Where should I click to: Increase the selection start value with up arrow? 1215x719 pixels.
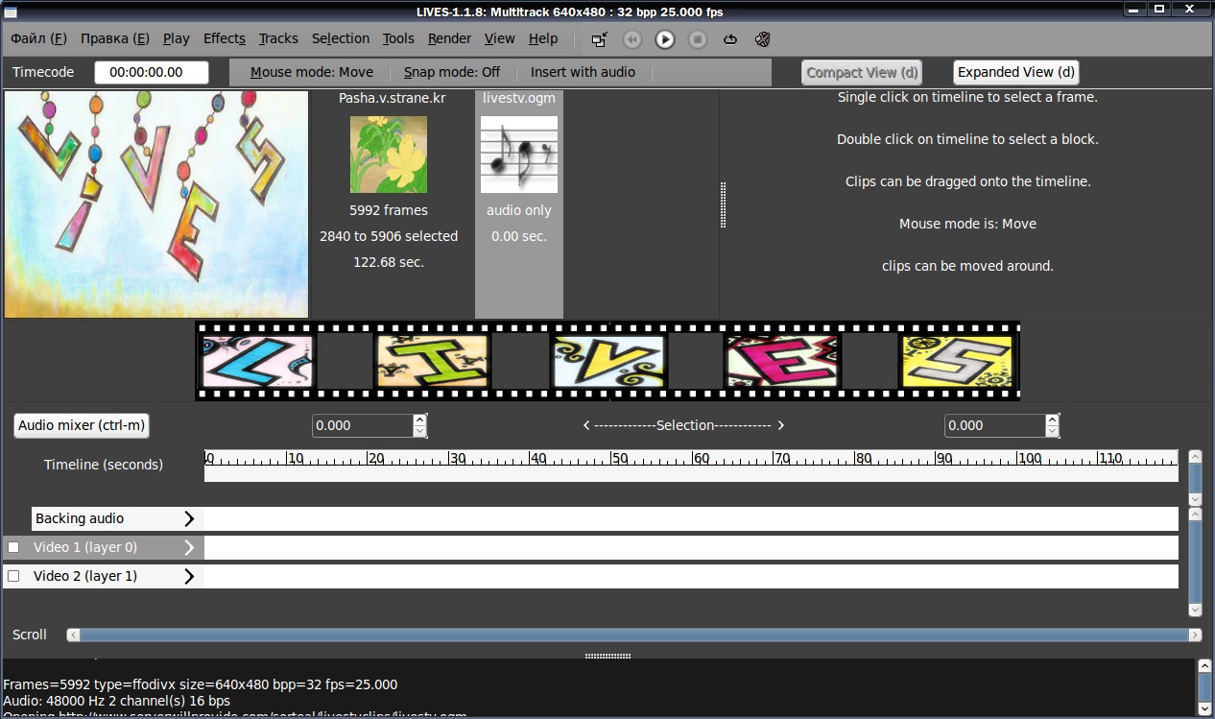(x=419, y=419)
